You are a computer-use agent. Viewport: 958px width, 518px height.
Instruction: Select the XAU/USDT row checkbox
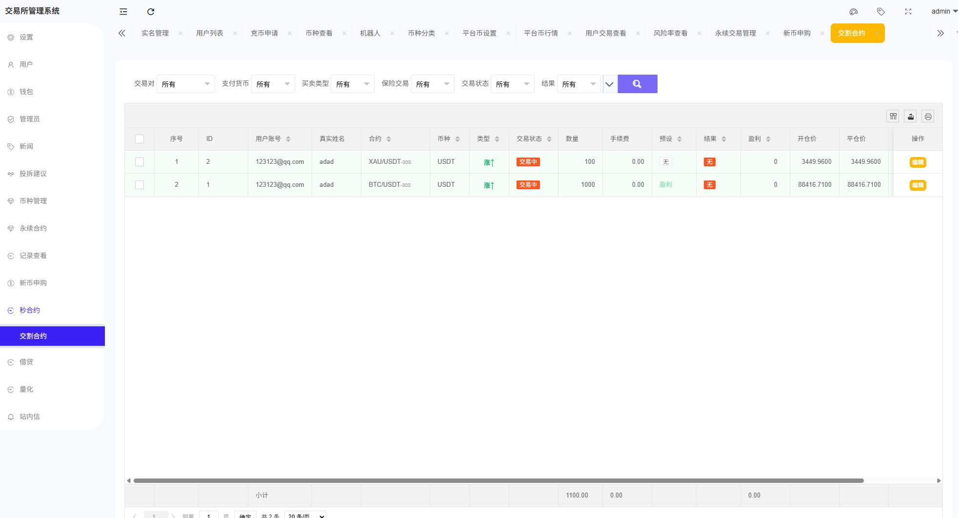pyautogui.click(x=140, y=162)
